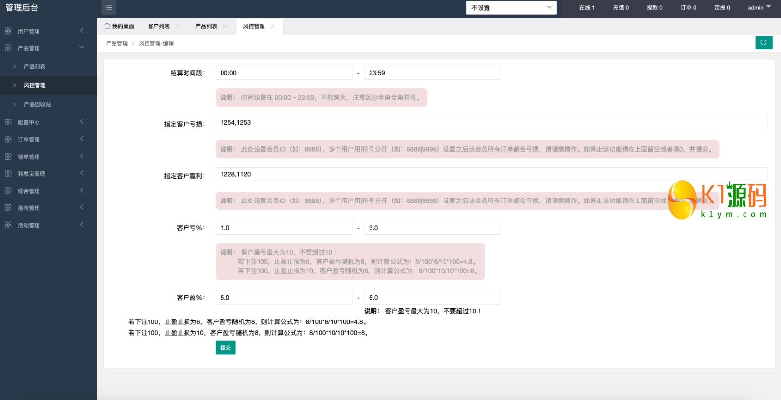
Task: Click the 订单管理 grid icon
Action: click(x=8, y=139)
